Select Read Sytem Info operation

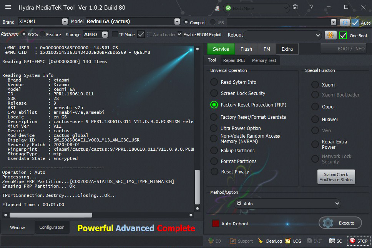214,82
